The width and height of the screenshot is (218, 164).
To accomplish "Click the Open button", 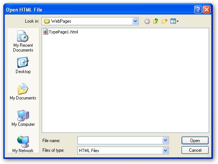I will click(x=195, y=140).
